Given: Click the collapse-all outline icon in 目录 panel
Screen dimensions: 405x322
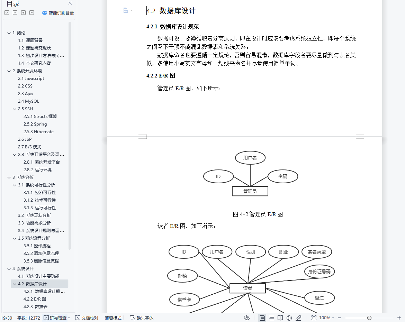Looking at the screenshot, I should [15, 13].
